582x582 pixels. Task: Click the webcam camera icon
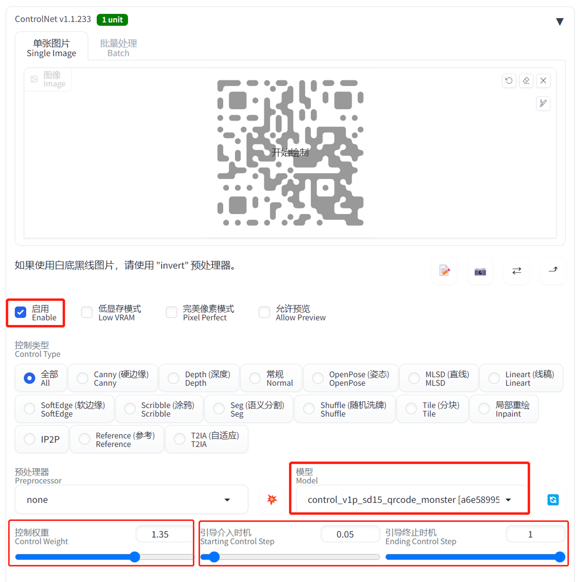pos(480,271)
